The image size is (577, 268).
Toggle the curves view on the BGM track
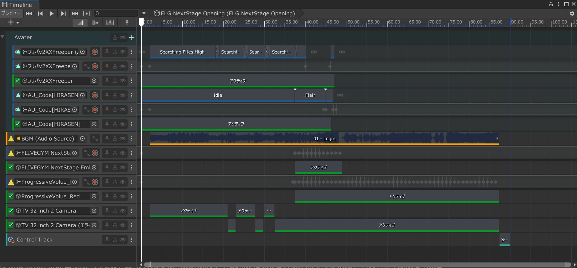click(95, 138)
